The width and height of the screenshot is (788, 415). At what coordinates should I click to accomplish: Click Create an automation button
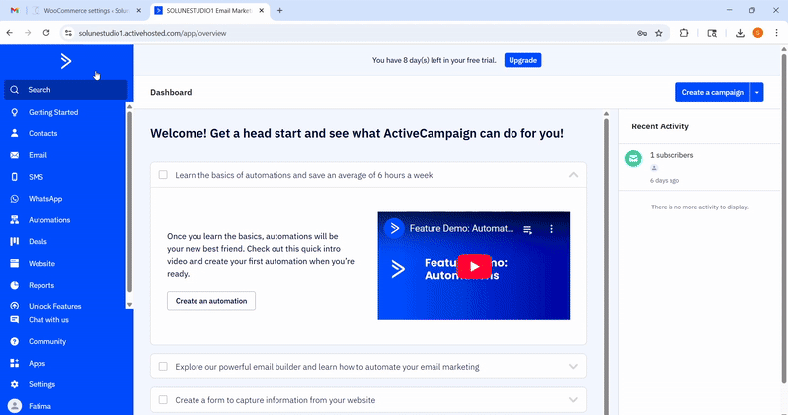tap(211, 301)
